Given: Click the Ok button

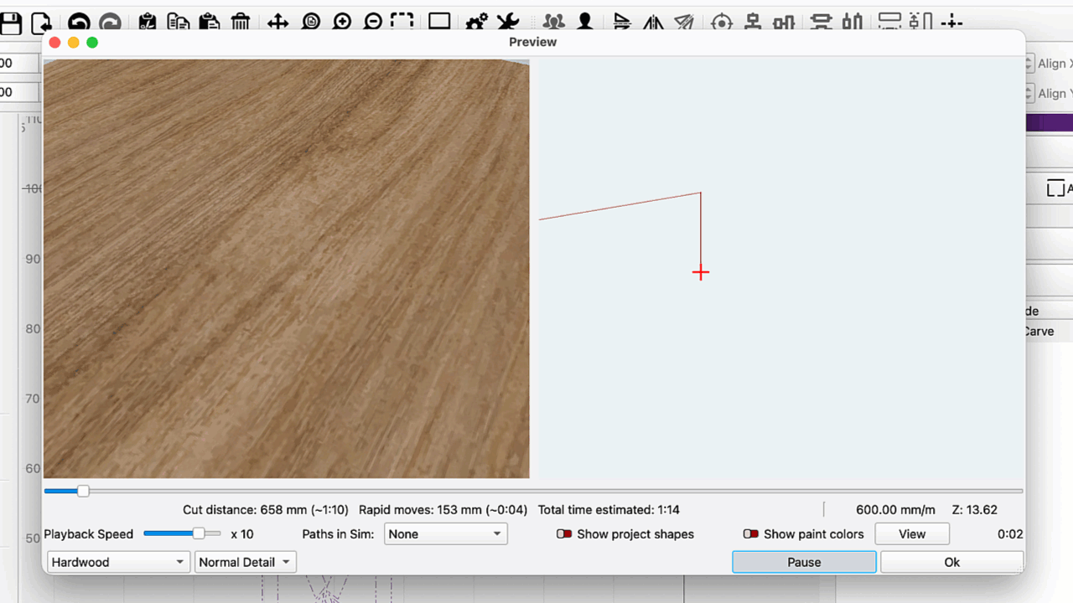Looking at the screenshot, I should pyautogui.click(x=951, y=562).
